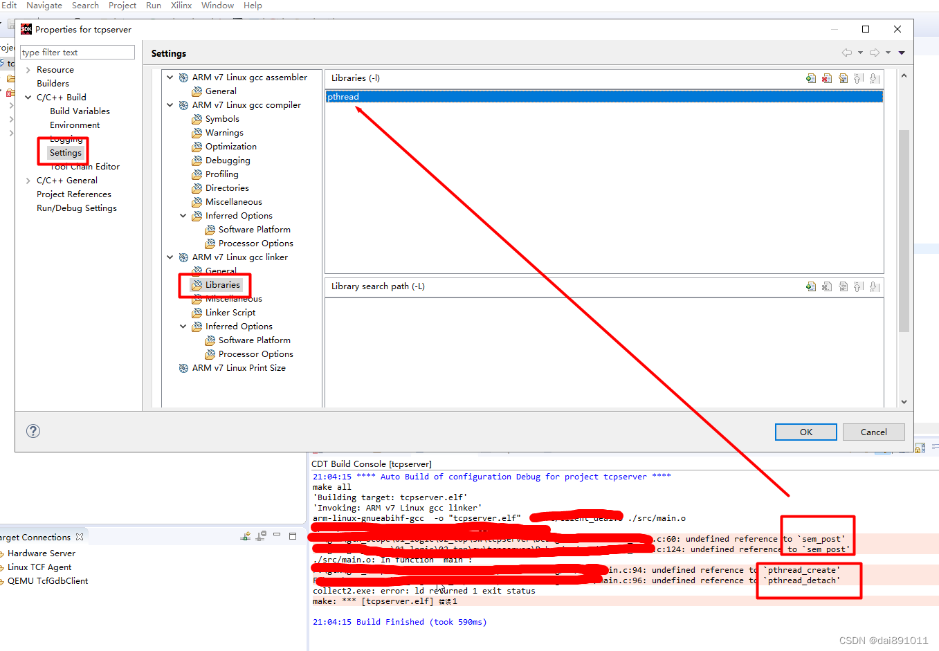This screenshot has height=651, width=939.
Task: Select Linker Script options
Action: (x=230, y=313)
